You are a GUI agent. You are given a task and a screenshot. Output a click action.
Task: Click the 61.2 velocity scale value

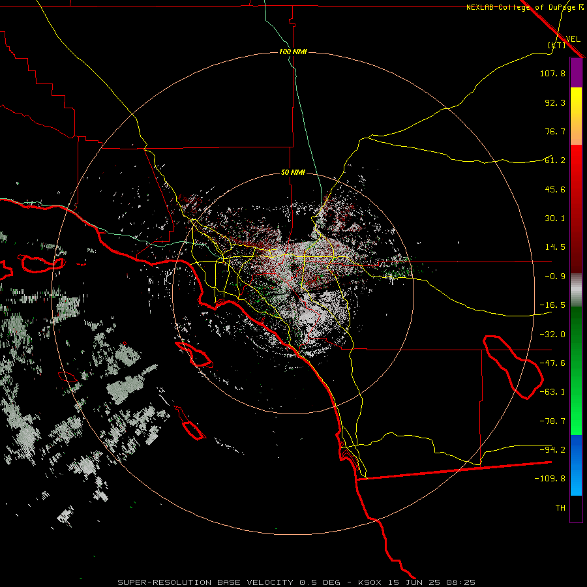click(555, 160)
